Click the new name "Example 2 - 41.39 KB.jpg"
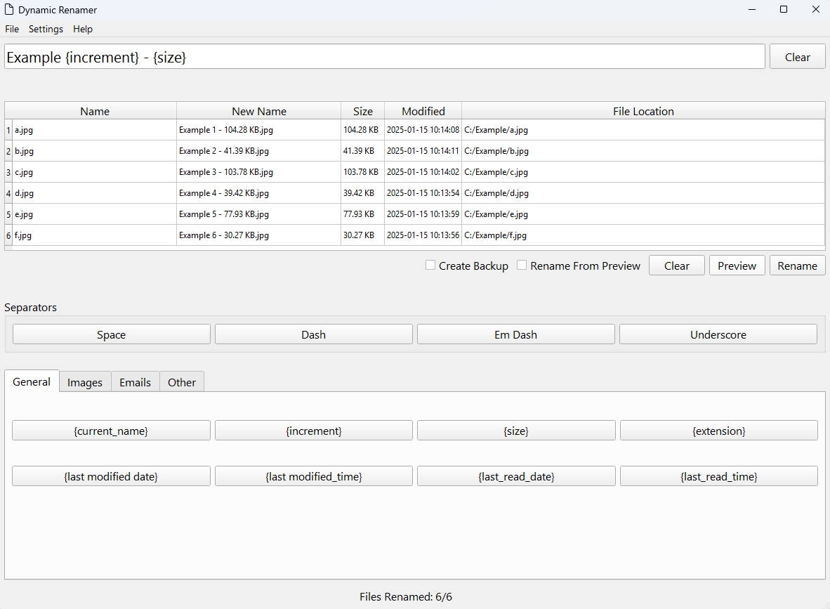This screenshot has width=830, height=609. tap(258, 151)
